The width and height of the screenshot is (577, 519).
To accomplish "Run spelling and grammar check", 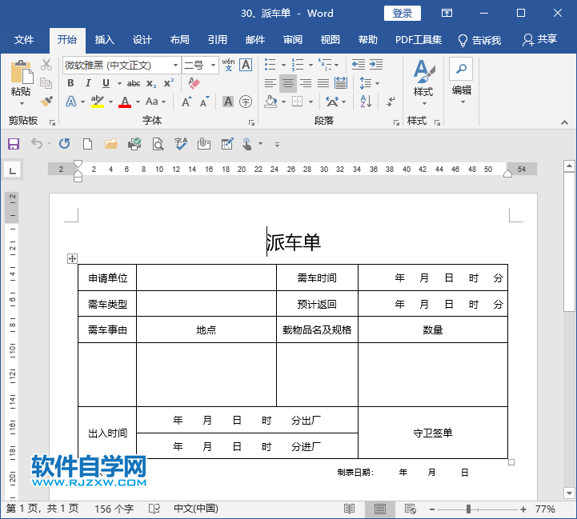I will [x=181, y=144].
